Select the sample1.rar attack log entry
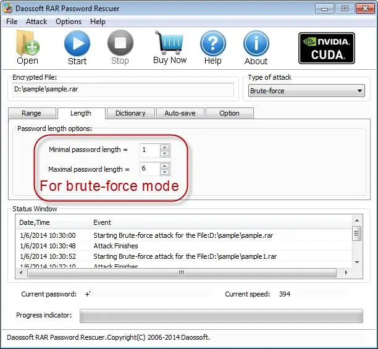The width and height of the screenshot is (378, 349). click(183, 256)
